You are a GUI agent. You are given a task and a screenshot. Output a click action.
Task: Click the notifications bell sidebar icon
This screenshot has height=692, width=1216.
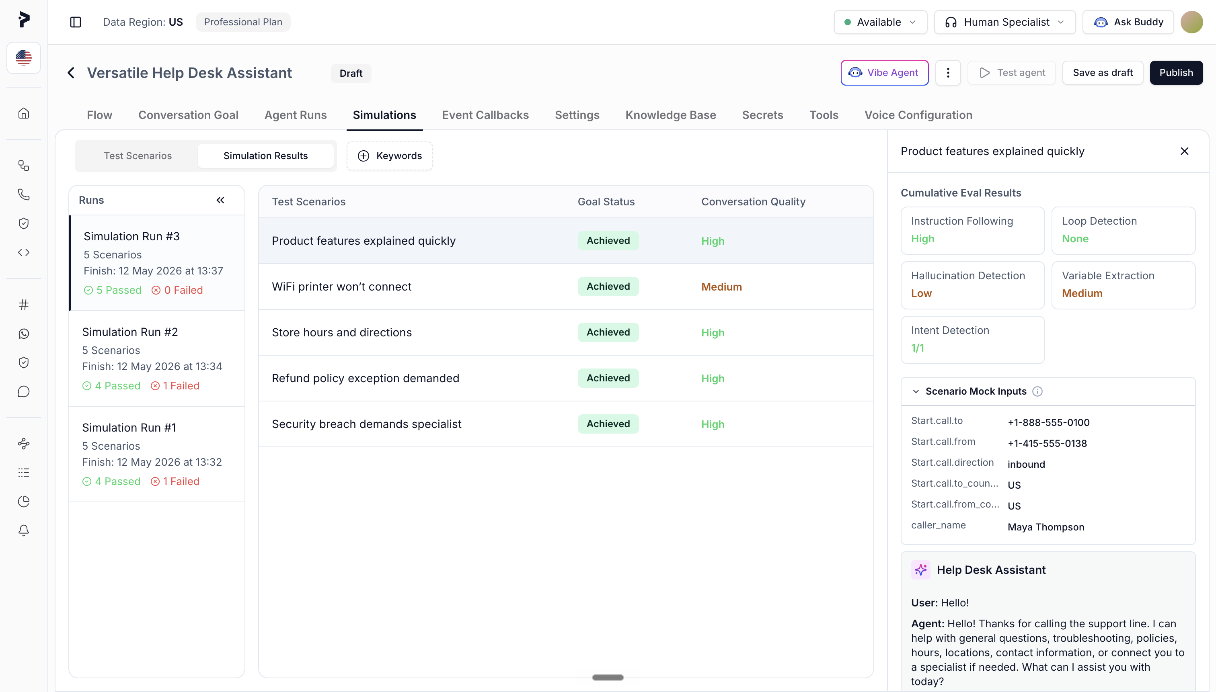click(23, 530)
